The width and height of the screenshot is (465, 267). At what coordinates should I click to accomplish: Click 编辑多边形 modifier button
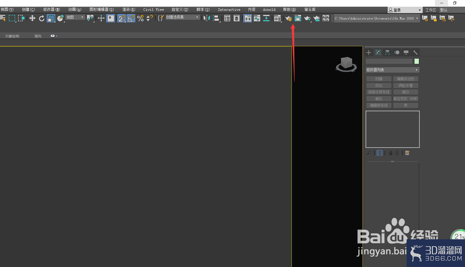pyautogui.click(x=406, y=79)
